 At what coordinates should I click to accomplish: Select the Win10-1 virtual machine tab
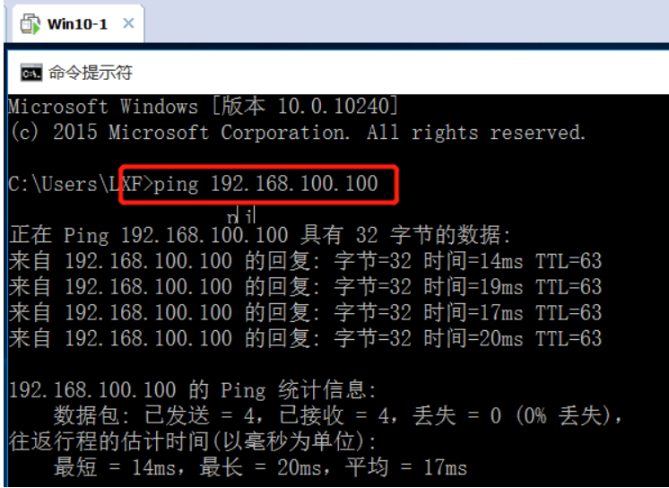(x=78, y=24)
